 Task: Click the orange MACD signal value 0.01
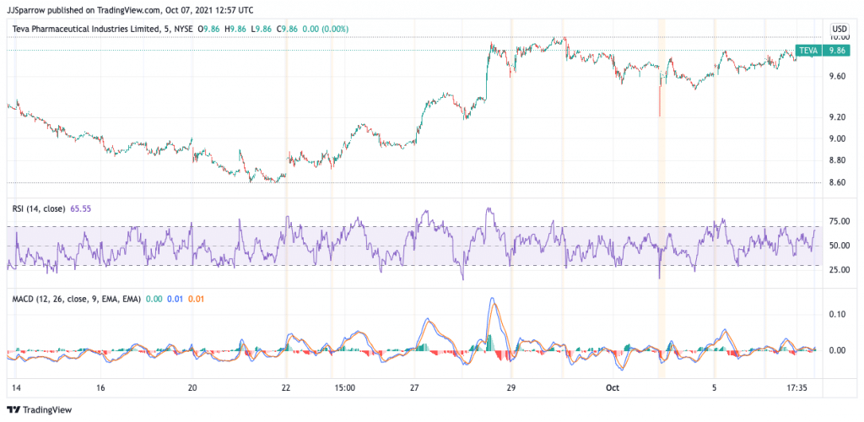tap(196, 299)
